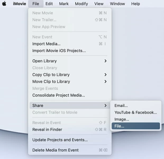Share the project via Email
The image size is (164, 159).
coord(121,105)
